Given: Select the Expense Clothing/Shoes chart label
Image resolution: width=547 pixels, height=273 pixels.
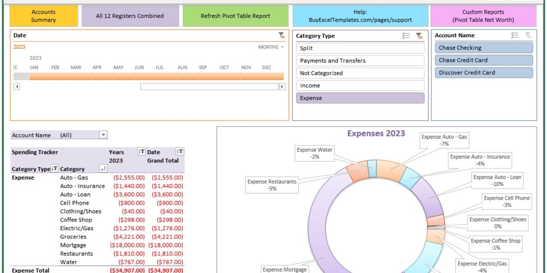Looking at the screenshot, I should (x=498, y=223).
